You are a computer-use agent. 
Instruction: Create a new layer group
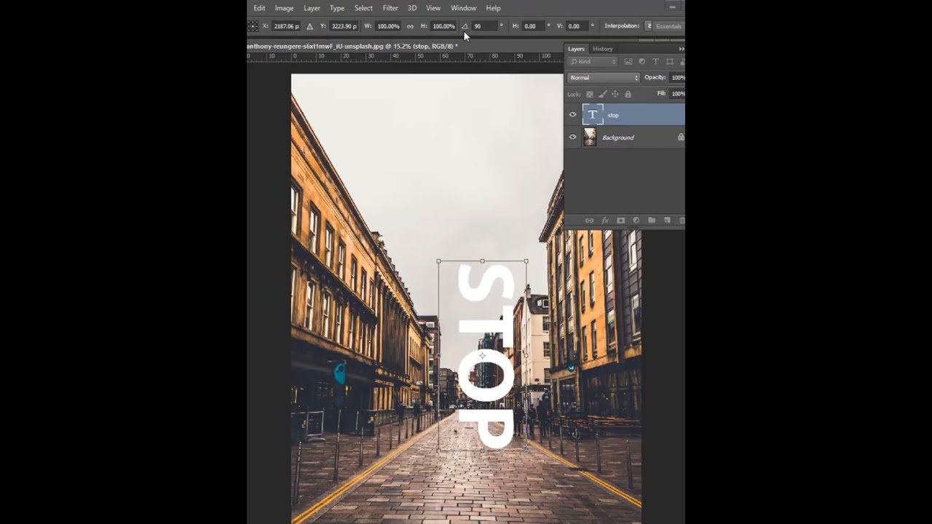tap(652, 220)
